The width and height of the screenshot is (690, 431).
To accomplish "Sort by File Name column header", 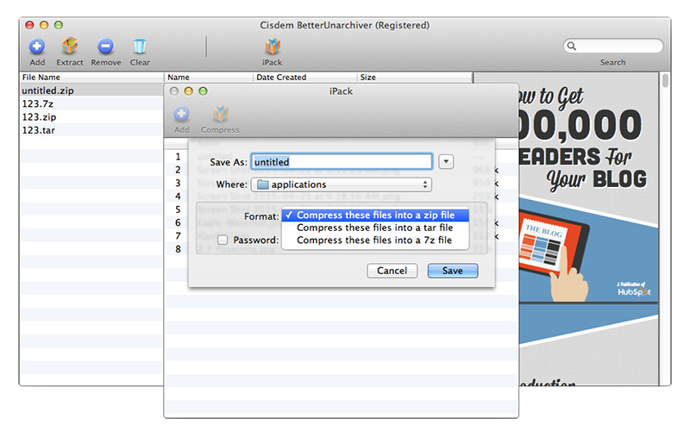I will click(x=91, y=78).
